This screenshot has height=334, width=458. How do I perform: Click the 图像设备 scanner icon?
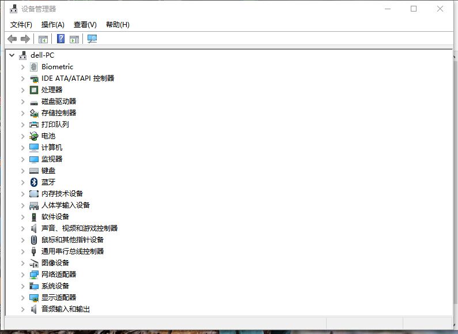click(34, 263)
